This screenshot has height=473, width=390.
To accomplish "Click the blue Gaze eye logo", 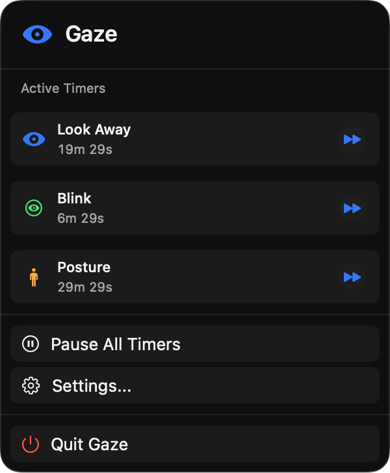I will point(37,34).
